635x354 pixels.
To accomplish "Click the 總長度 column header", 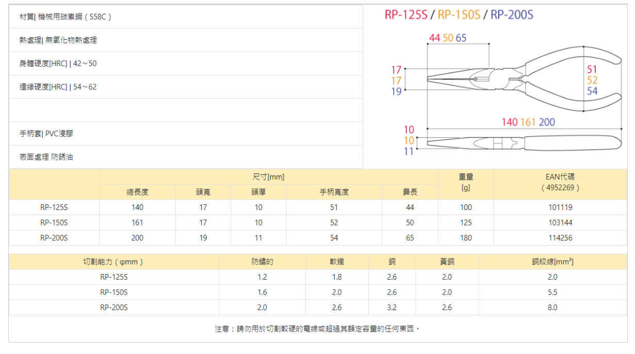I will (x=137, y=192).
